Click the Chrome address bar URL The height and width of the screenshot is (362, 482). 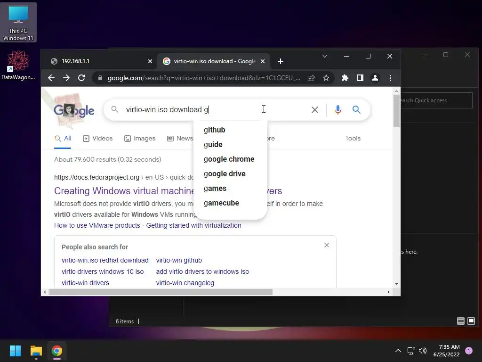pos(204,78)
